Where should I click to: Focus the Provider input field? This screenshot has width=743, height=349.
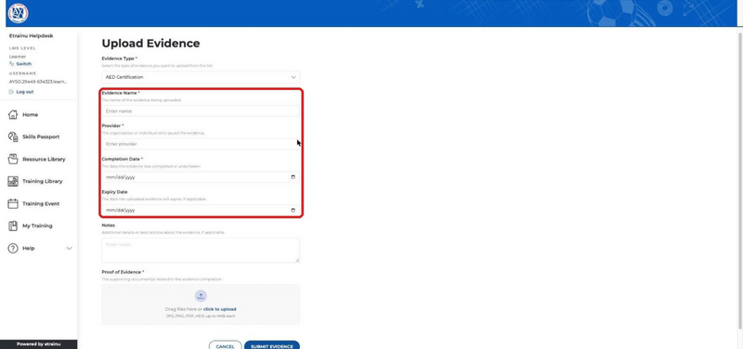point(201,144)
